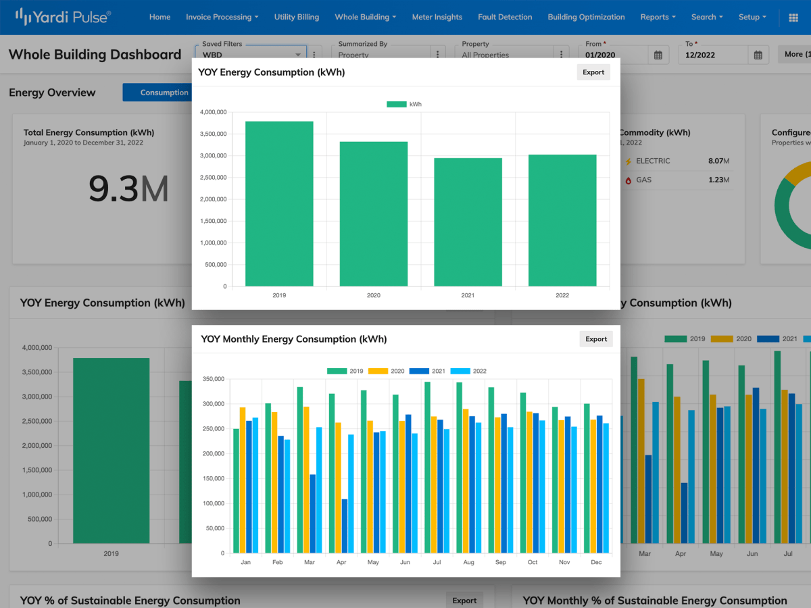Screen dimensions: 811x608
Task: Click the YOY Monthly Energy Consumption popup title
Action: click(x=294, y=339)
